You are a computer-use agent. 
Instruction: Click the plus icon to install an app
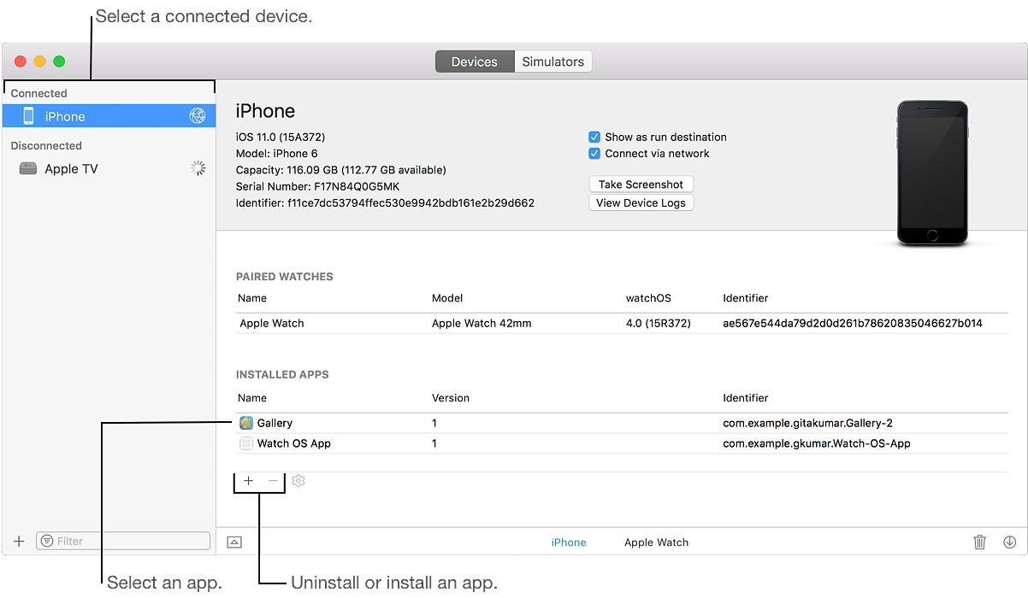pos(248,481)
